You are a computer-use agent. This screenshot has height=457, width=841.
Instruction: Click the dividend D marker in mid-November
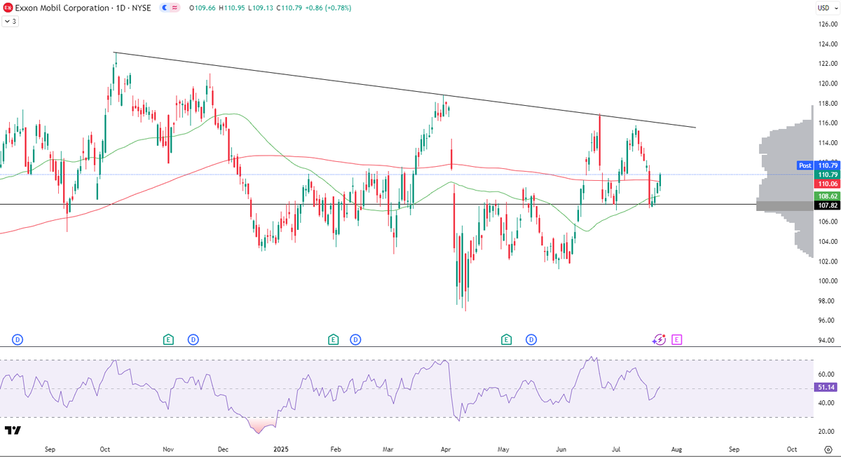pyautogui.click(x=193, y=339)
